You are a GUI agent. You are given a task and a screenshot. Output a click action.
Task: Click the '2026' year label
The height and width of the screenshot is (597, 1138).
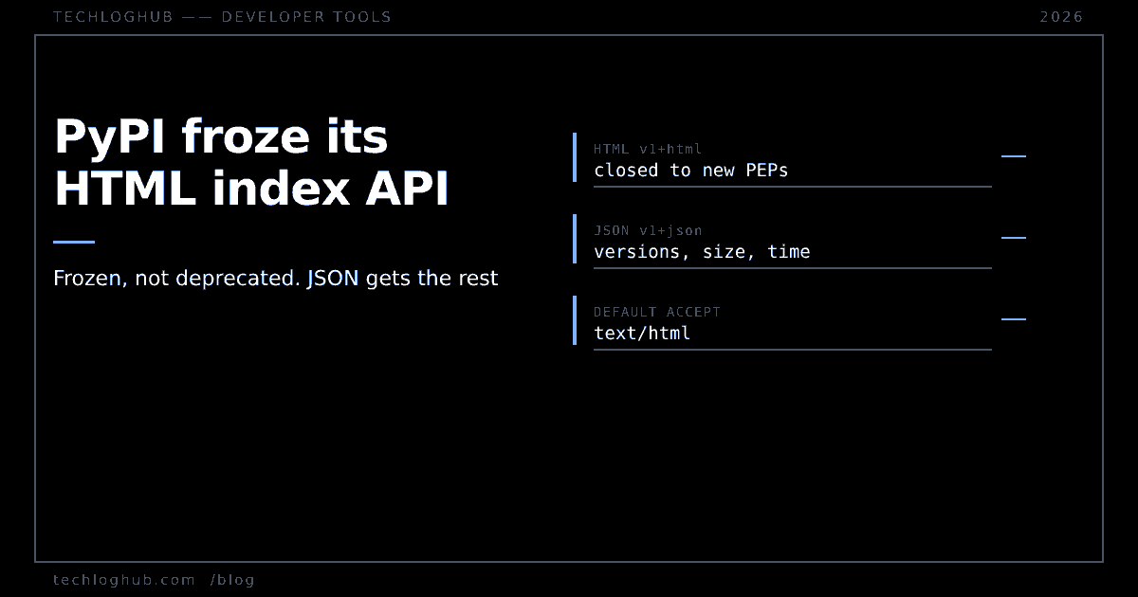pos(1061,17)
